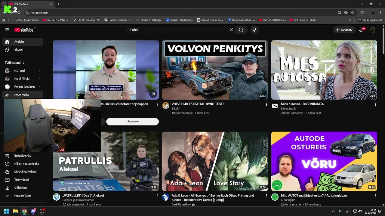Click Autoringlus channel name
385x216 pixels.
[288, 200]
